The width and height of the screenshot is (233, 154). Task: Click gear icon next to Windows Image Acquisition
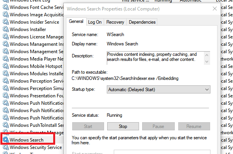pyautogui.click(x=6, y=15)
